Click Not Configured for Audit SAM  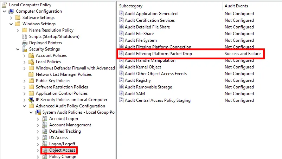(x=239, y=94)
